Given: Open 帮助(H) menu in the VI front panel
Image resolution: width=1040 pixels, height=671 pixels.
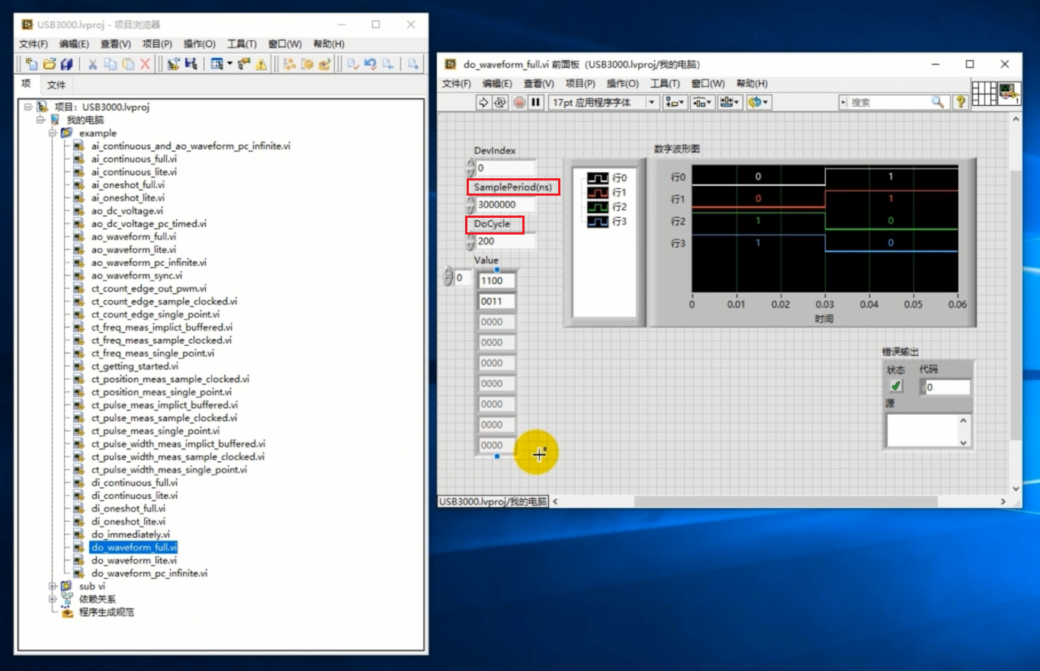Looking at the screenshot, I should click(x=752, y=84).
